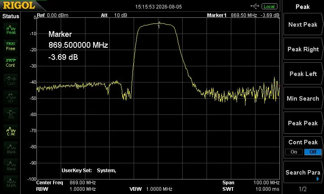Click the Search Para blue arrow
Image resolution: width=324 pixels, height=194 pixels.
pyautogui.click(x=318, y=179)
